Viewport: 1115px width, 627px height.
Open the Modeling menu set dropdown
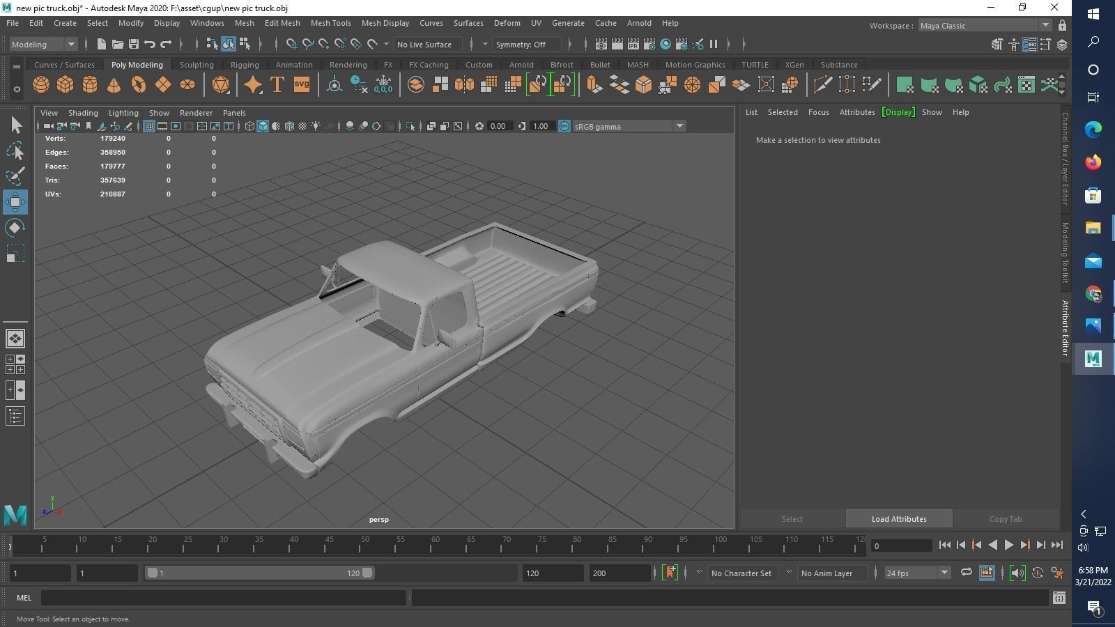pyautogui.click(x=43, y=44)
